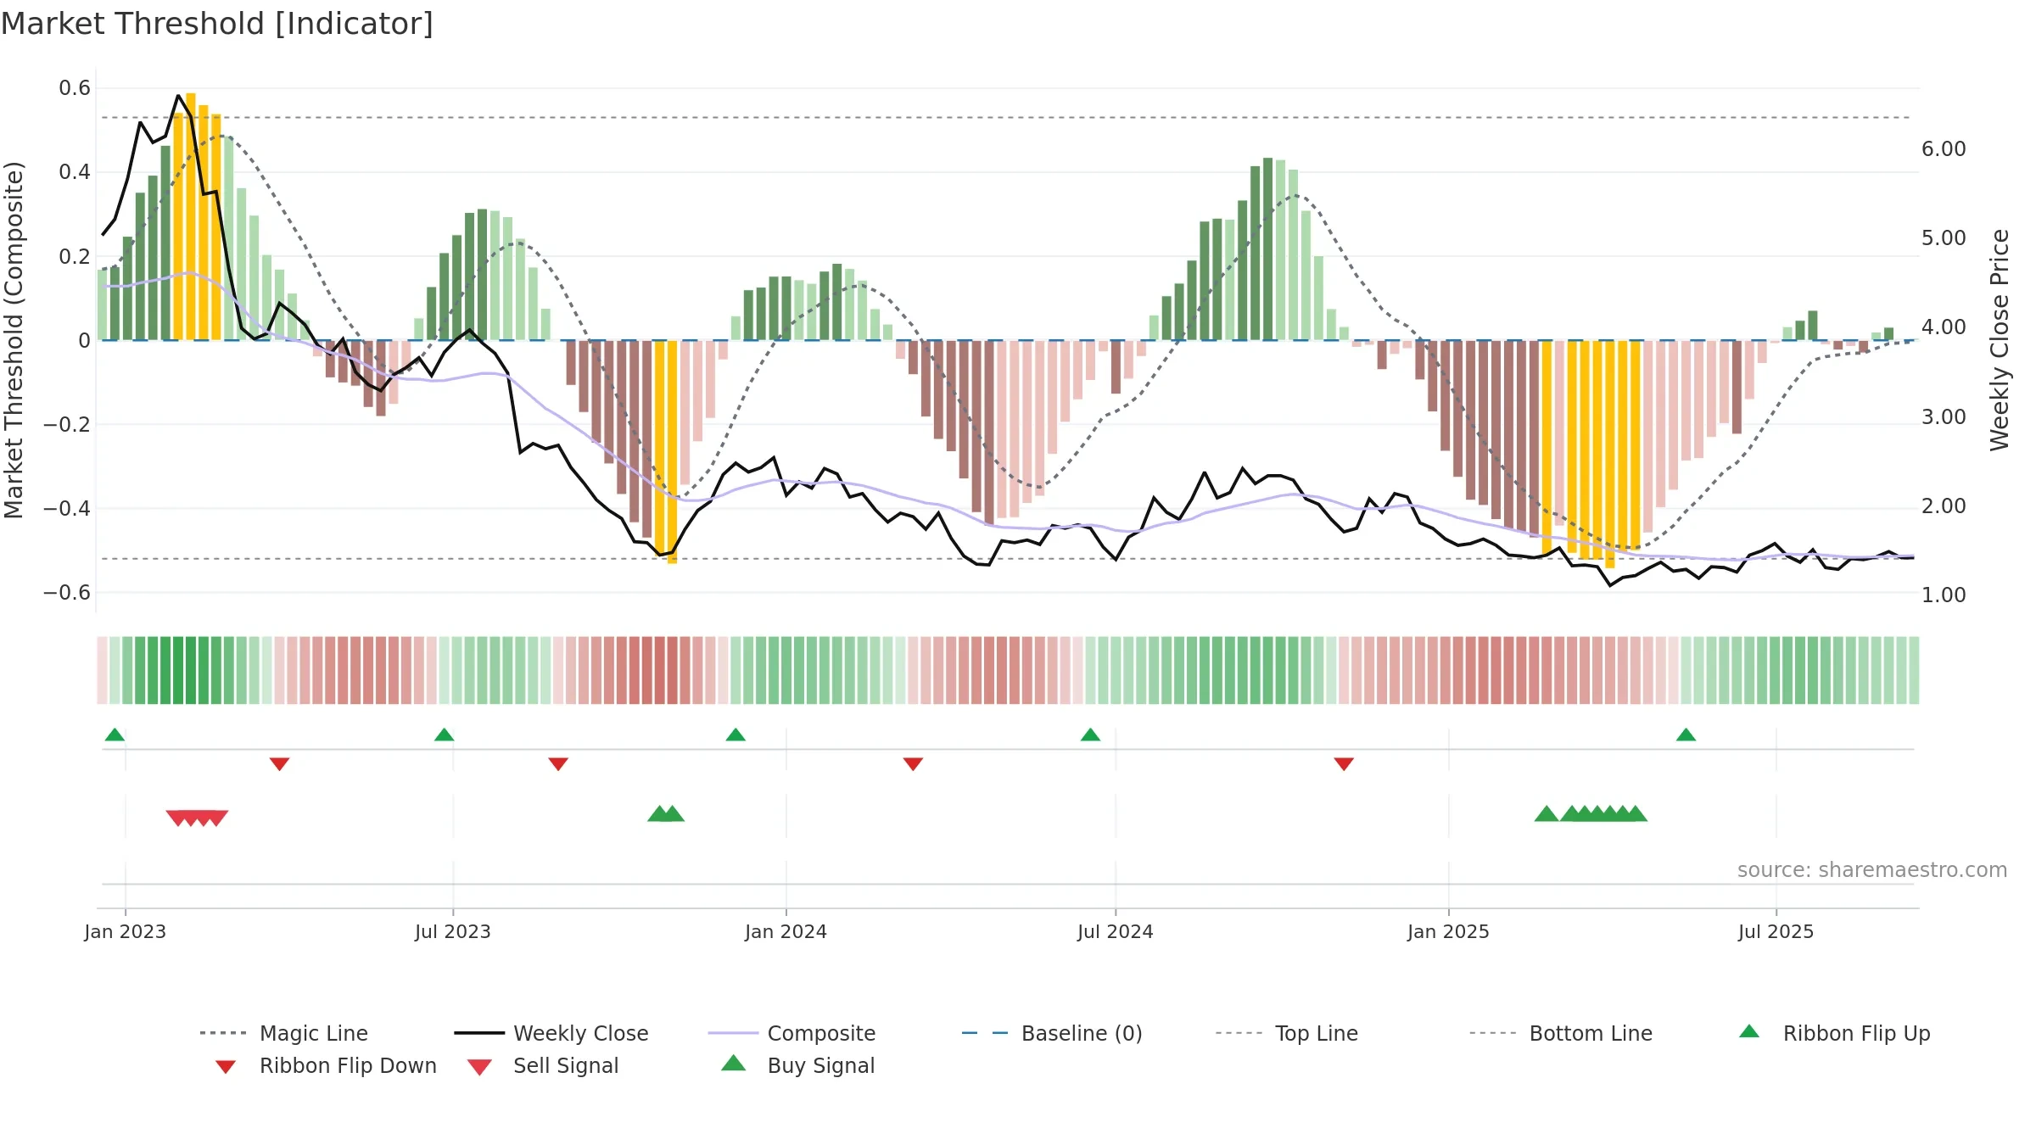Screen dimensions: 2036x1145
Task: Click the 6.00 right price axis tick
Action: pos(1944,149)
